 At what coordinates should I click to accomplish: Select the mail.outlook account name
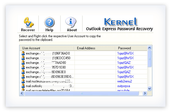point(50,86)
